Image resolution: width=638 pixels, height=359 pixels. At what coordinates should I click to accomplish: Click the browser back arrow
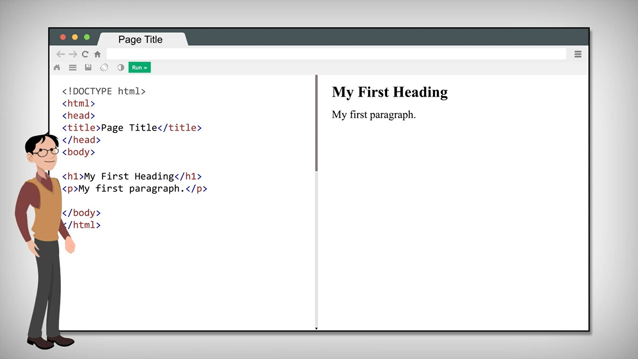click(x=61, y=54)
